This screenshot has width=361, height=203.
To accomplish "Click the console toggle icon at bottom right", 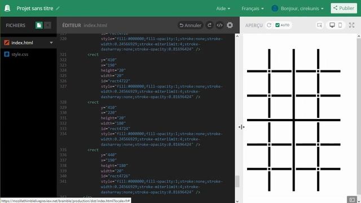I will 352,200.
